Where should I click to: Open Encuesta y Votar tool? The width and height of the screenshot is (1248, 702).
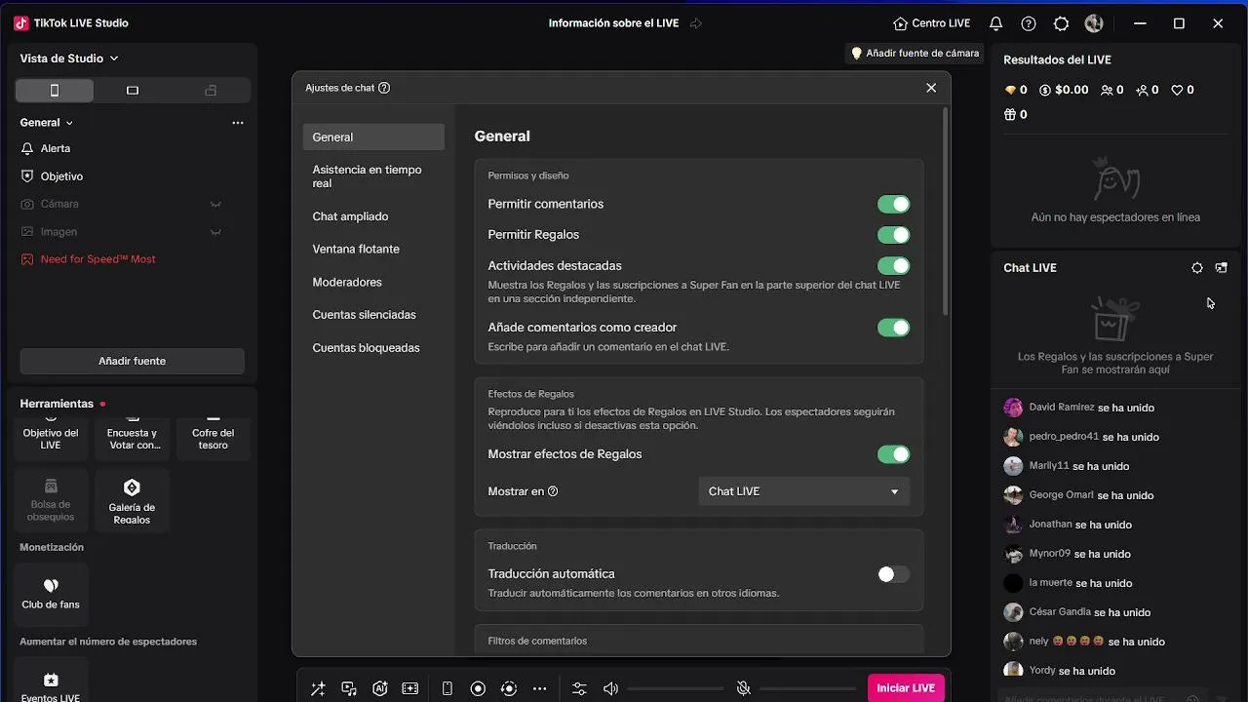pos(132,437)
